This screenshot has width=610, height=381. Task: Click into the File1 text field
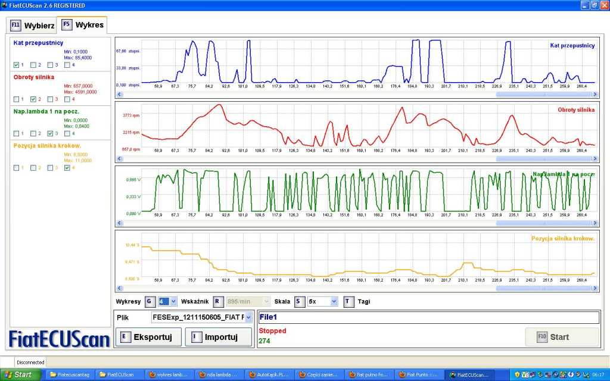[428, 317]
